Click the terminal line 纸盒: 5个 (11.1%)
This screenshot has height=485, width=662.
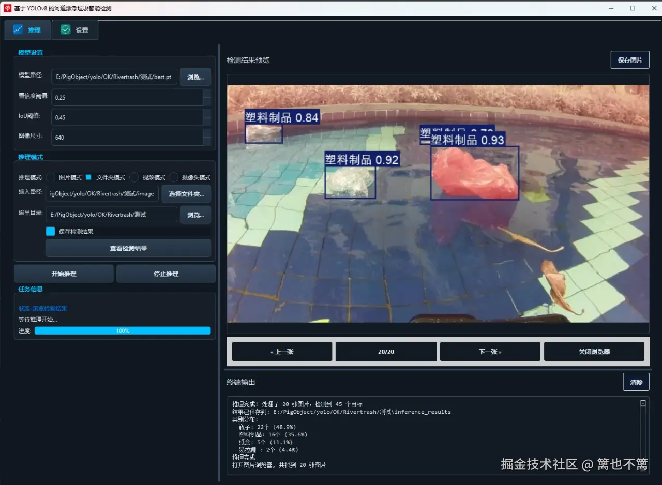click(x=265, y=442)
